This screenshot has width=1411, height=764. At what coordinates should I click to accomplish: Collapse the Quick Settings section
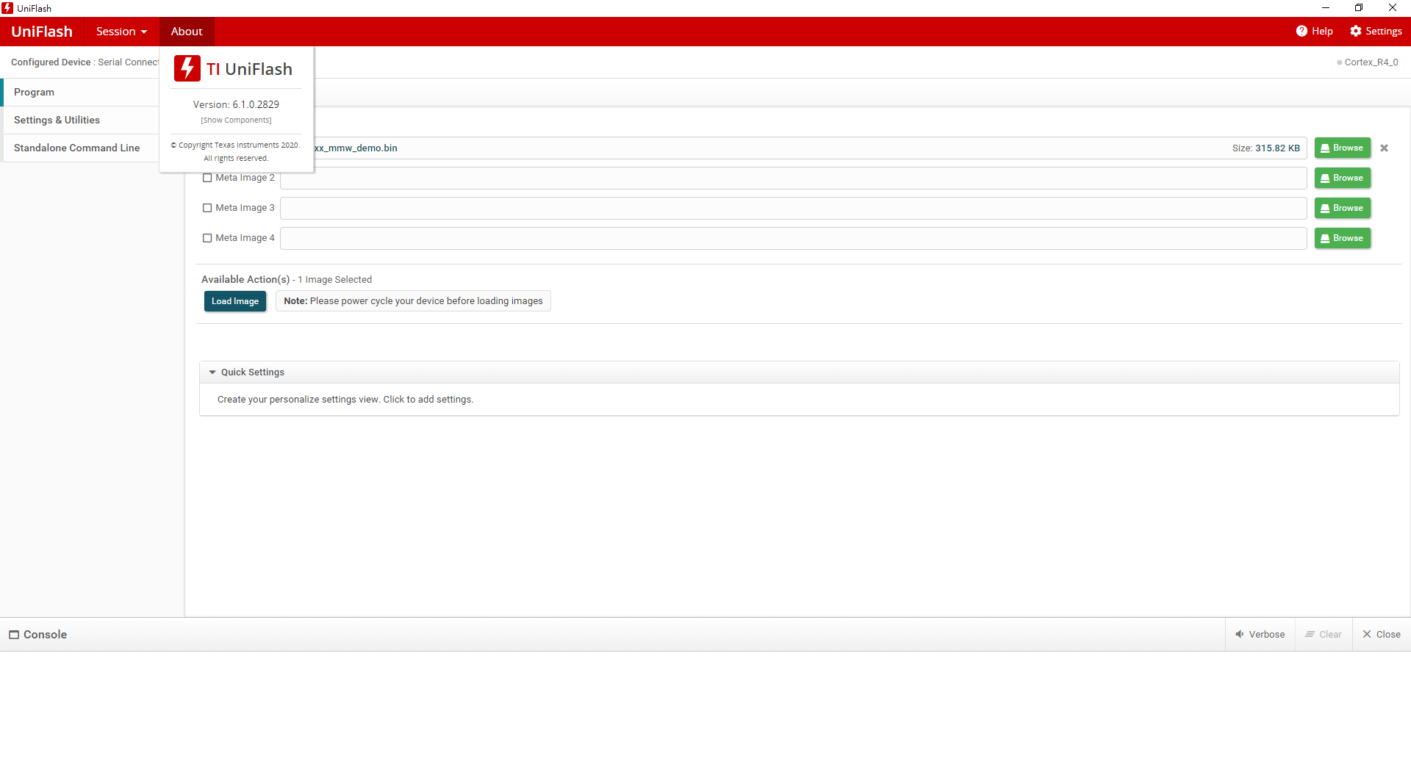[x=212, y=372]
